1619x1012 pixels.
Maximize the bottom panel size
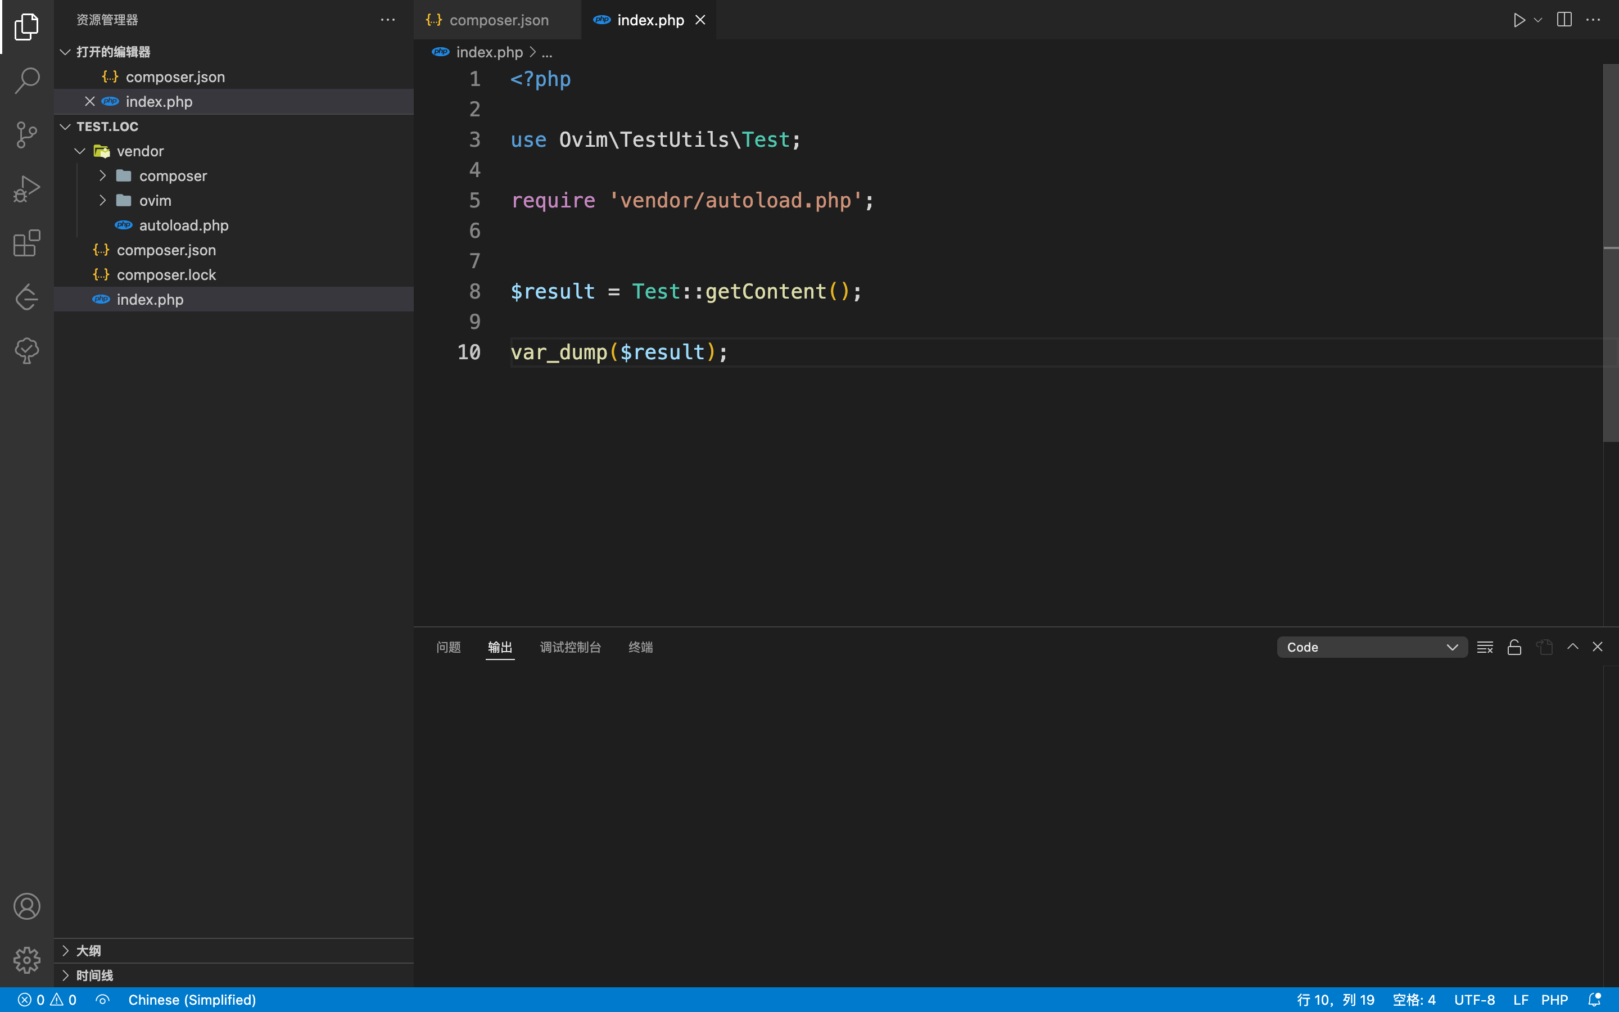click(x=1573, y=647)
